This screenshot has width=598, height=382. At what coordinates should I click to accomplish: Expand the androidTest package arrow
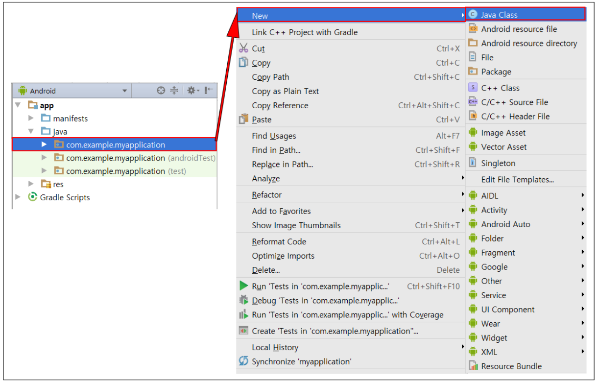pyautogui.click(x=44, y=158)
